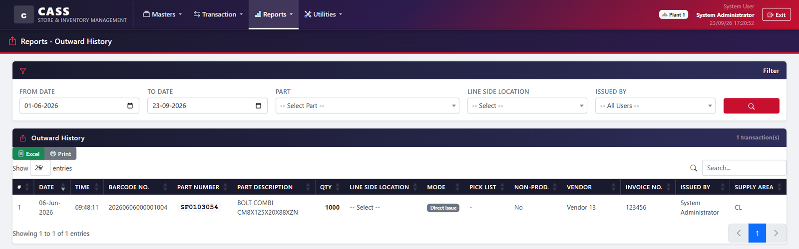Open the Select Part dropdown
Image resolution: width=799 pixels, height=249 pixels.
(x=367, y=106)
